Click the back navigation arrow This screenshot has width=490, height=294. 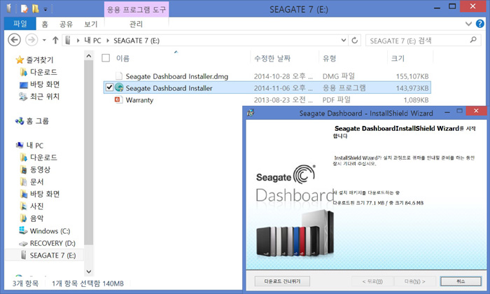15,40
